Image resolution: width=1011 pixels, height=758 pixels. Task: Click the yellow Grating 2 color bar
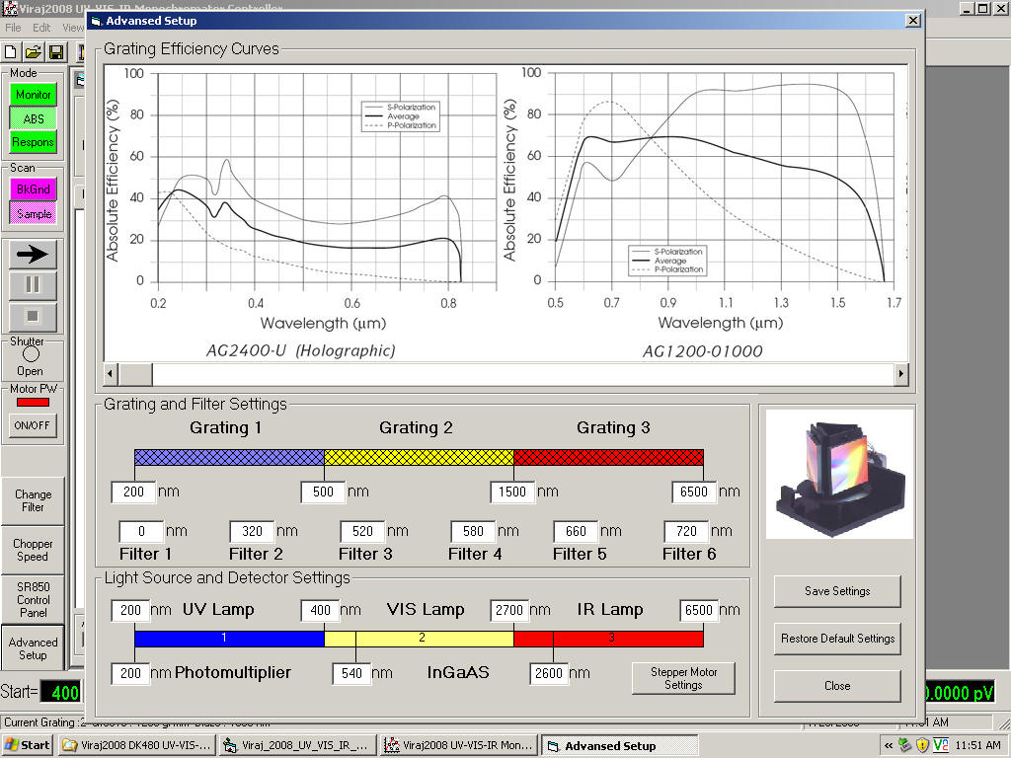tap(419, 458)
